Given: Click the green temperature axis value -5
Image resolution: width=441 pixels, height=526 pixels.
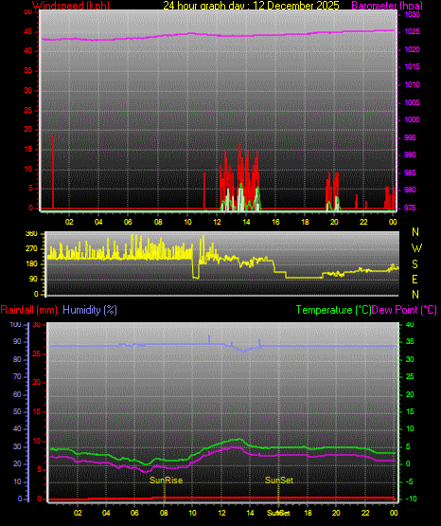Looking at the screenshot, I should pos(410,482).
